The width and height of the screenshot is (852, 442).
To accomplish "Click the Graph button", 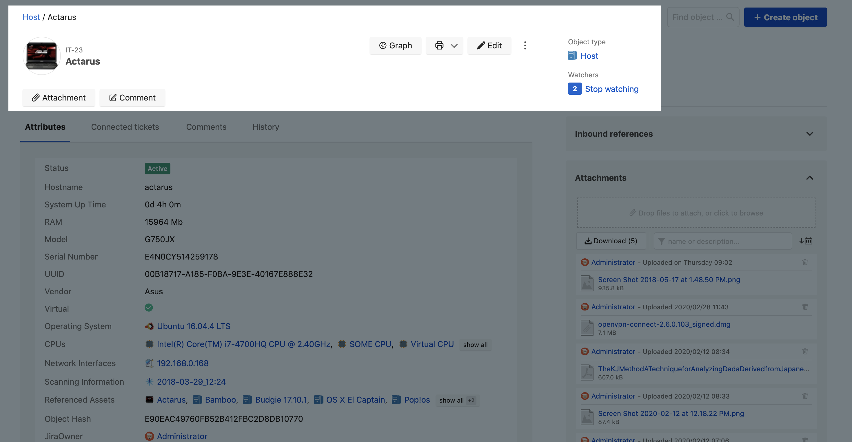I will click(x=395, y=45).
